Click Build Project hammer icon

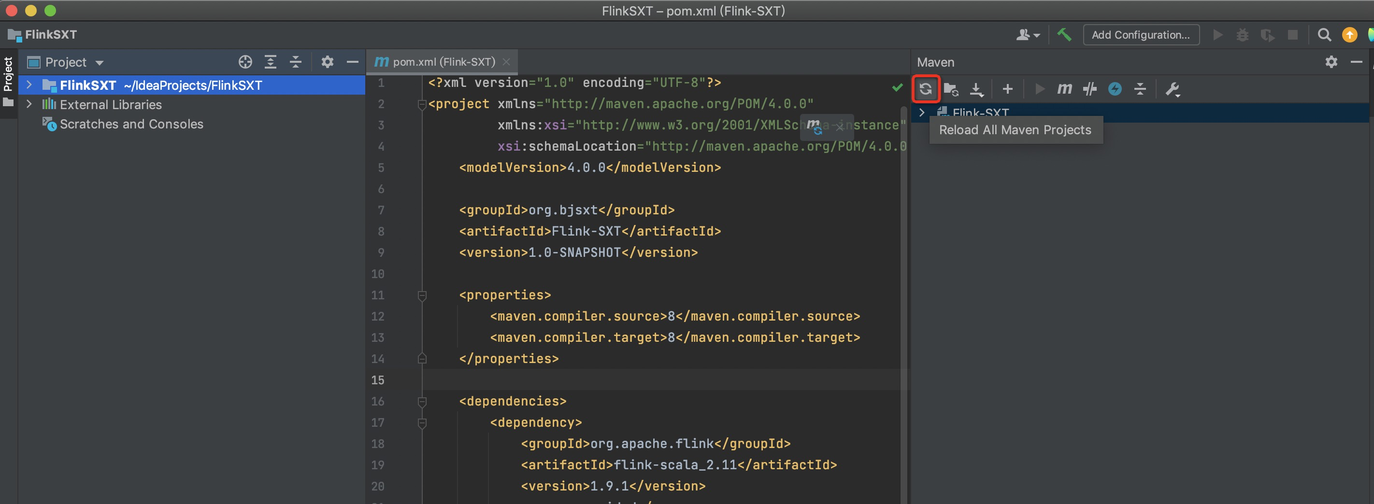(x=1064, y=35)
